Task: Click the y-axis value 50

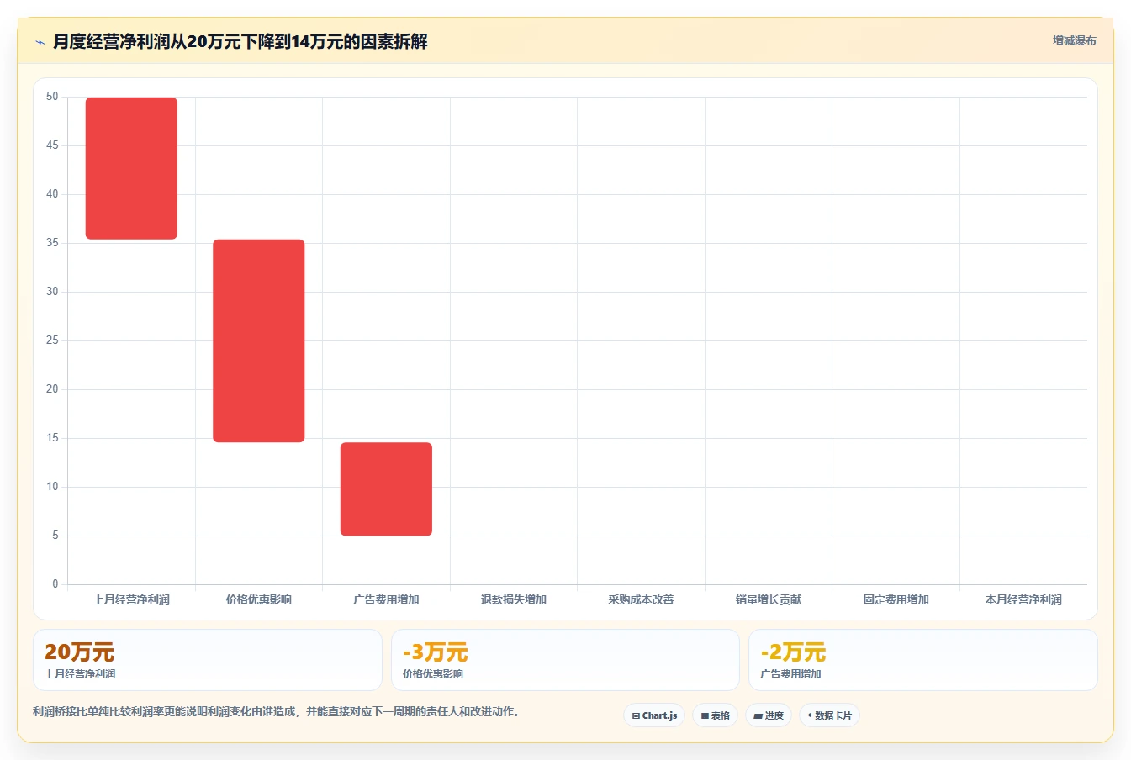Action: [x=52, y=97]
